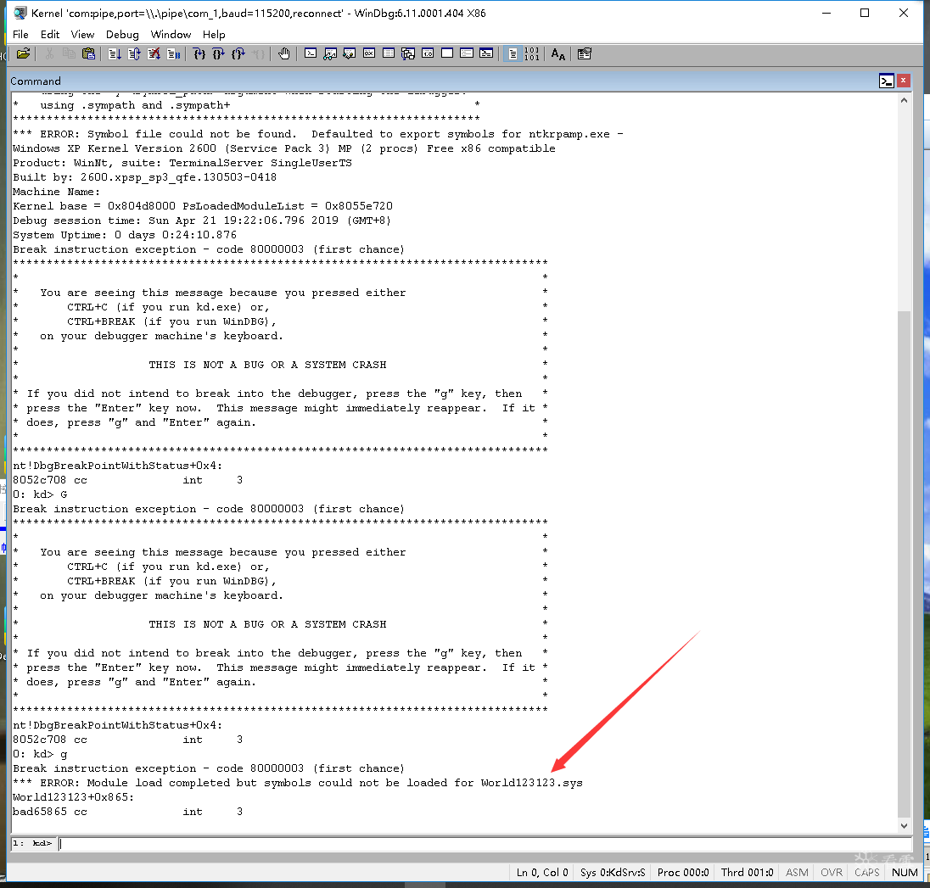Image resolution: width=930 pixels, height=888 pixels.
Task: Click the '0: kd> G' uppercase command line
Action: 41,494
